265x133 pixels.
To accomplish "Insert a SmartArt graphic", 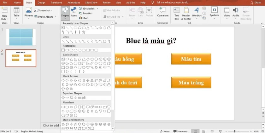I will click(85, 13).
